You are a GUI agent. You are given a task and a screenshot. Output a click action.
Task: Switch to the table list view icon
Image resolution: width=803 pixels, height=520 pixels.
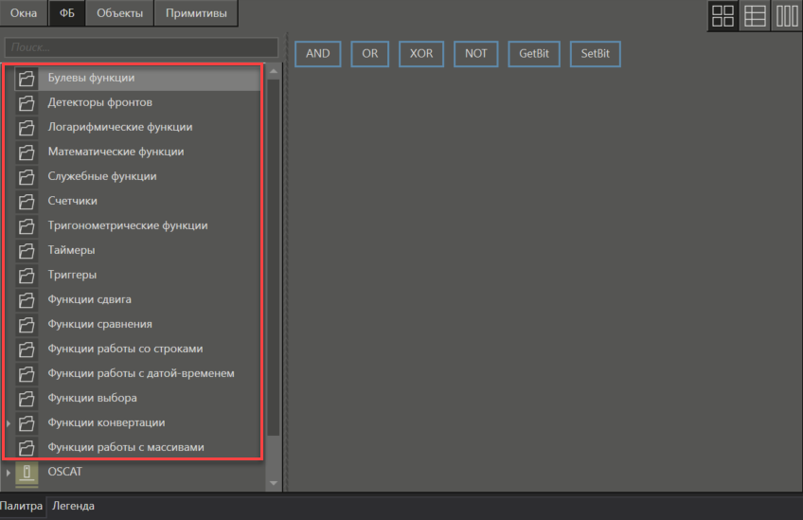(x=755, y=15)
